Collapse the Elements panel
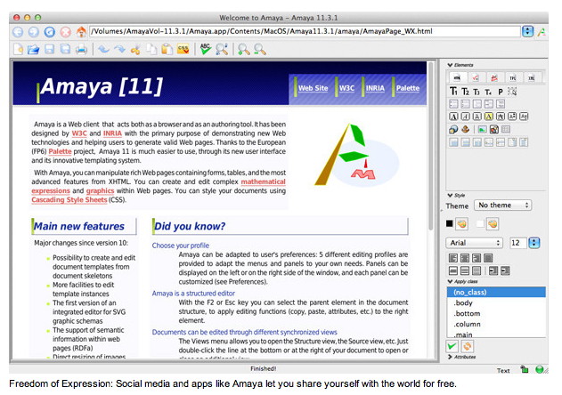The image size is (562, 395). (450, 65)
